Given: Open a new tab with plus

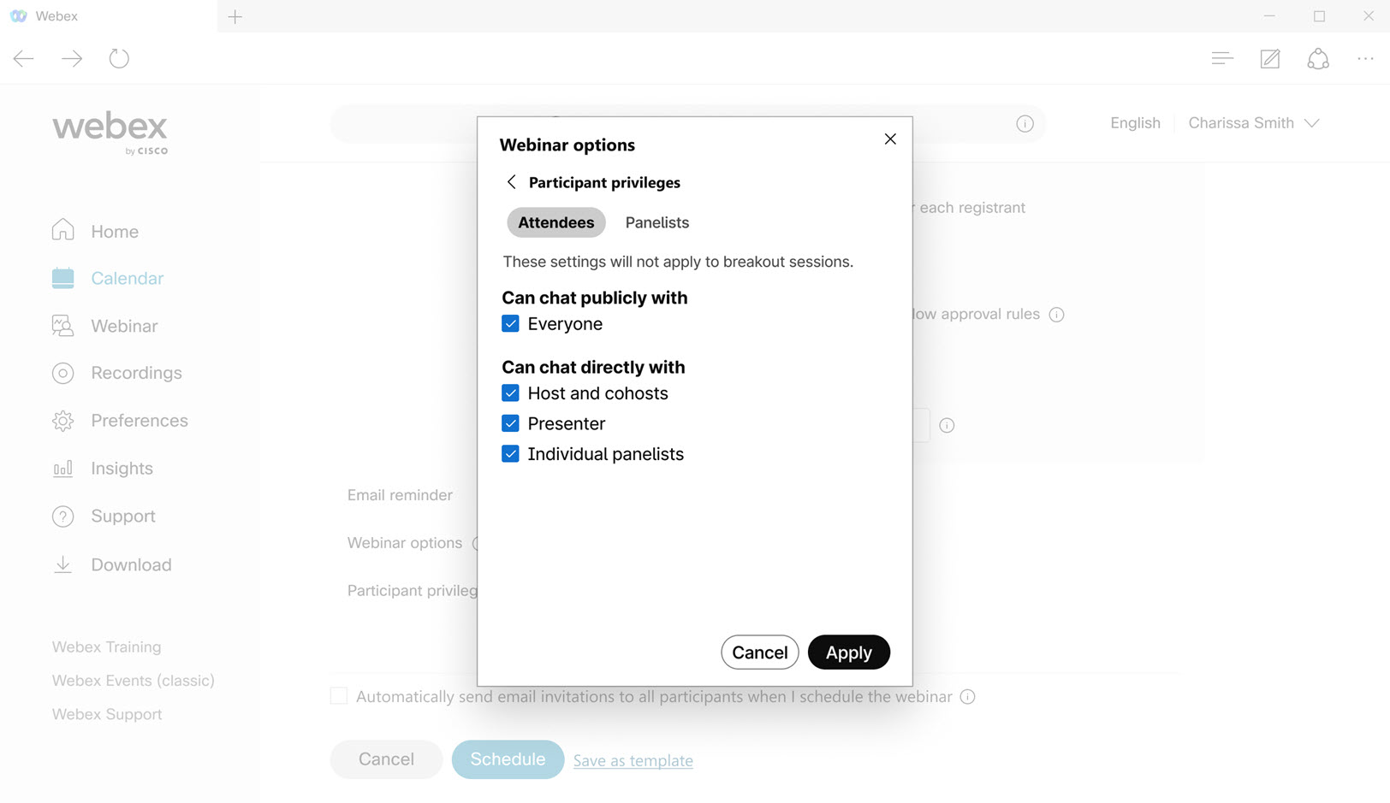Looking at the screenshot, I should tap(235, 16).
